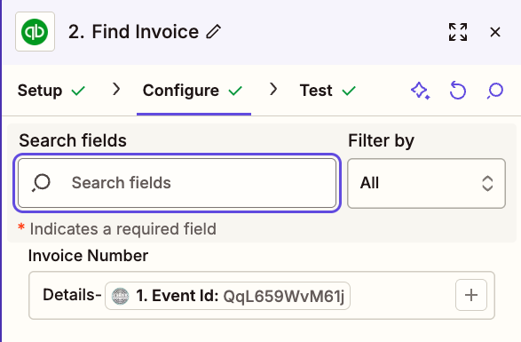Go to the Test tab

[328, 91]
